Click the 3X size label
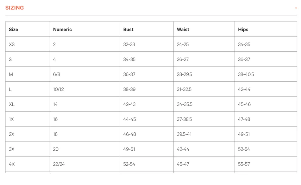Image resolution: width=301 pixels, height=185 pixels. pyautogui.click(x=11, y=149)
